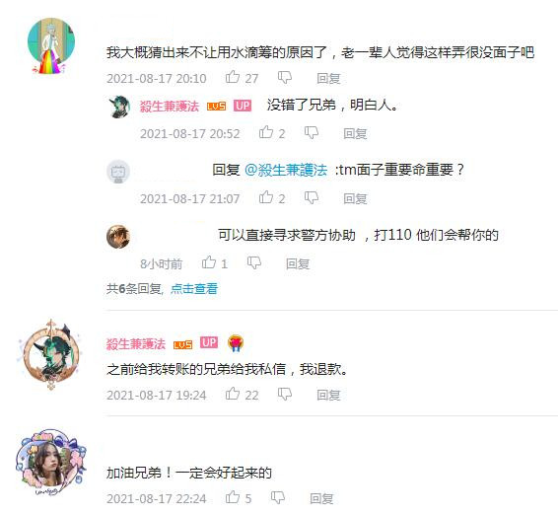Click 回复 under the 20:10 comment
Screen dimensions: 558x515
(328, 78)
